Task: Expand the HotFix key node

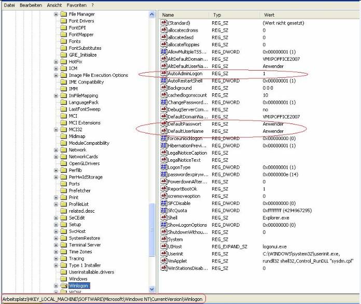Action: (x=56, y=62)
